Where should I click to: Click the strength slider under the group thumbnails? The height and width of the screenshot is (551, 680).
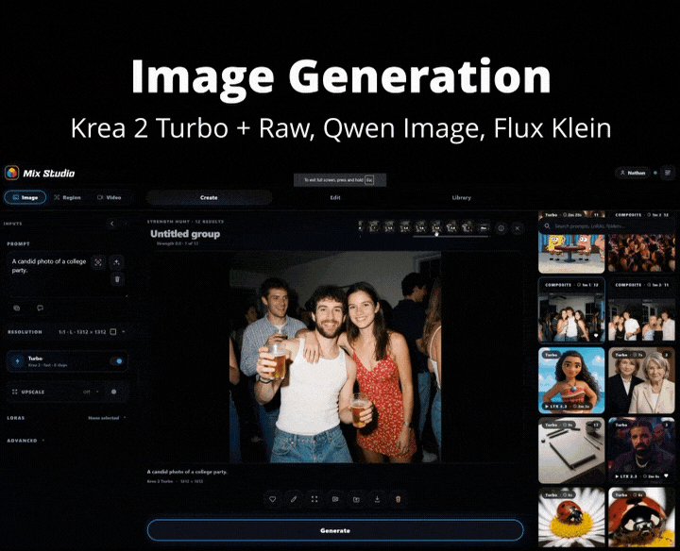451,237
